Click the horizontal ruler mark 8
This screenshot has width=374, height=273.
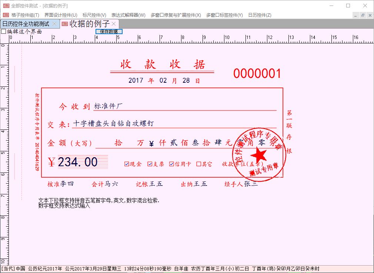point(183,37)
